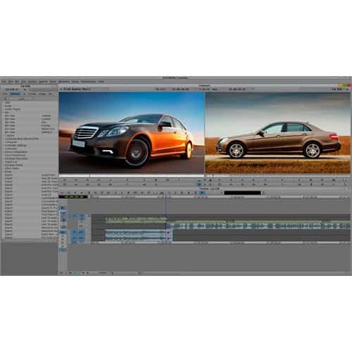Open the Edit menu
The width and height of the screenshot is (352, 352).
[11, 82]
